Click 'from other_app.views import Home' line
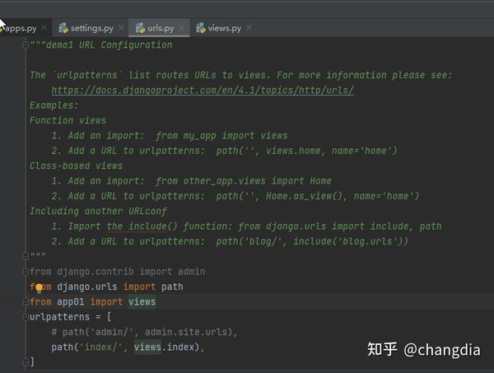Image resolution: width=494 pixels, height=373 pixels. coord(244,181)
